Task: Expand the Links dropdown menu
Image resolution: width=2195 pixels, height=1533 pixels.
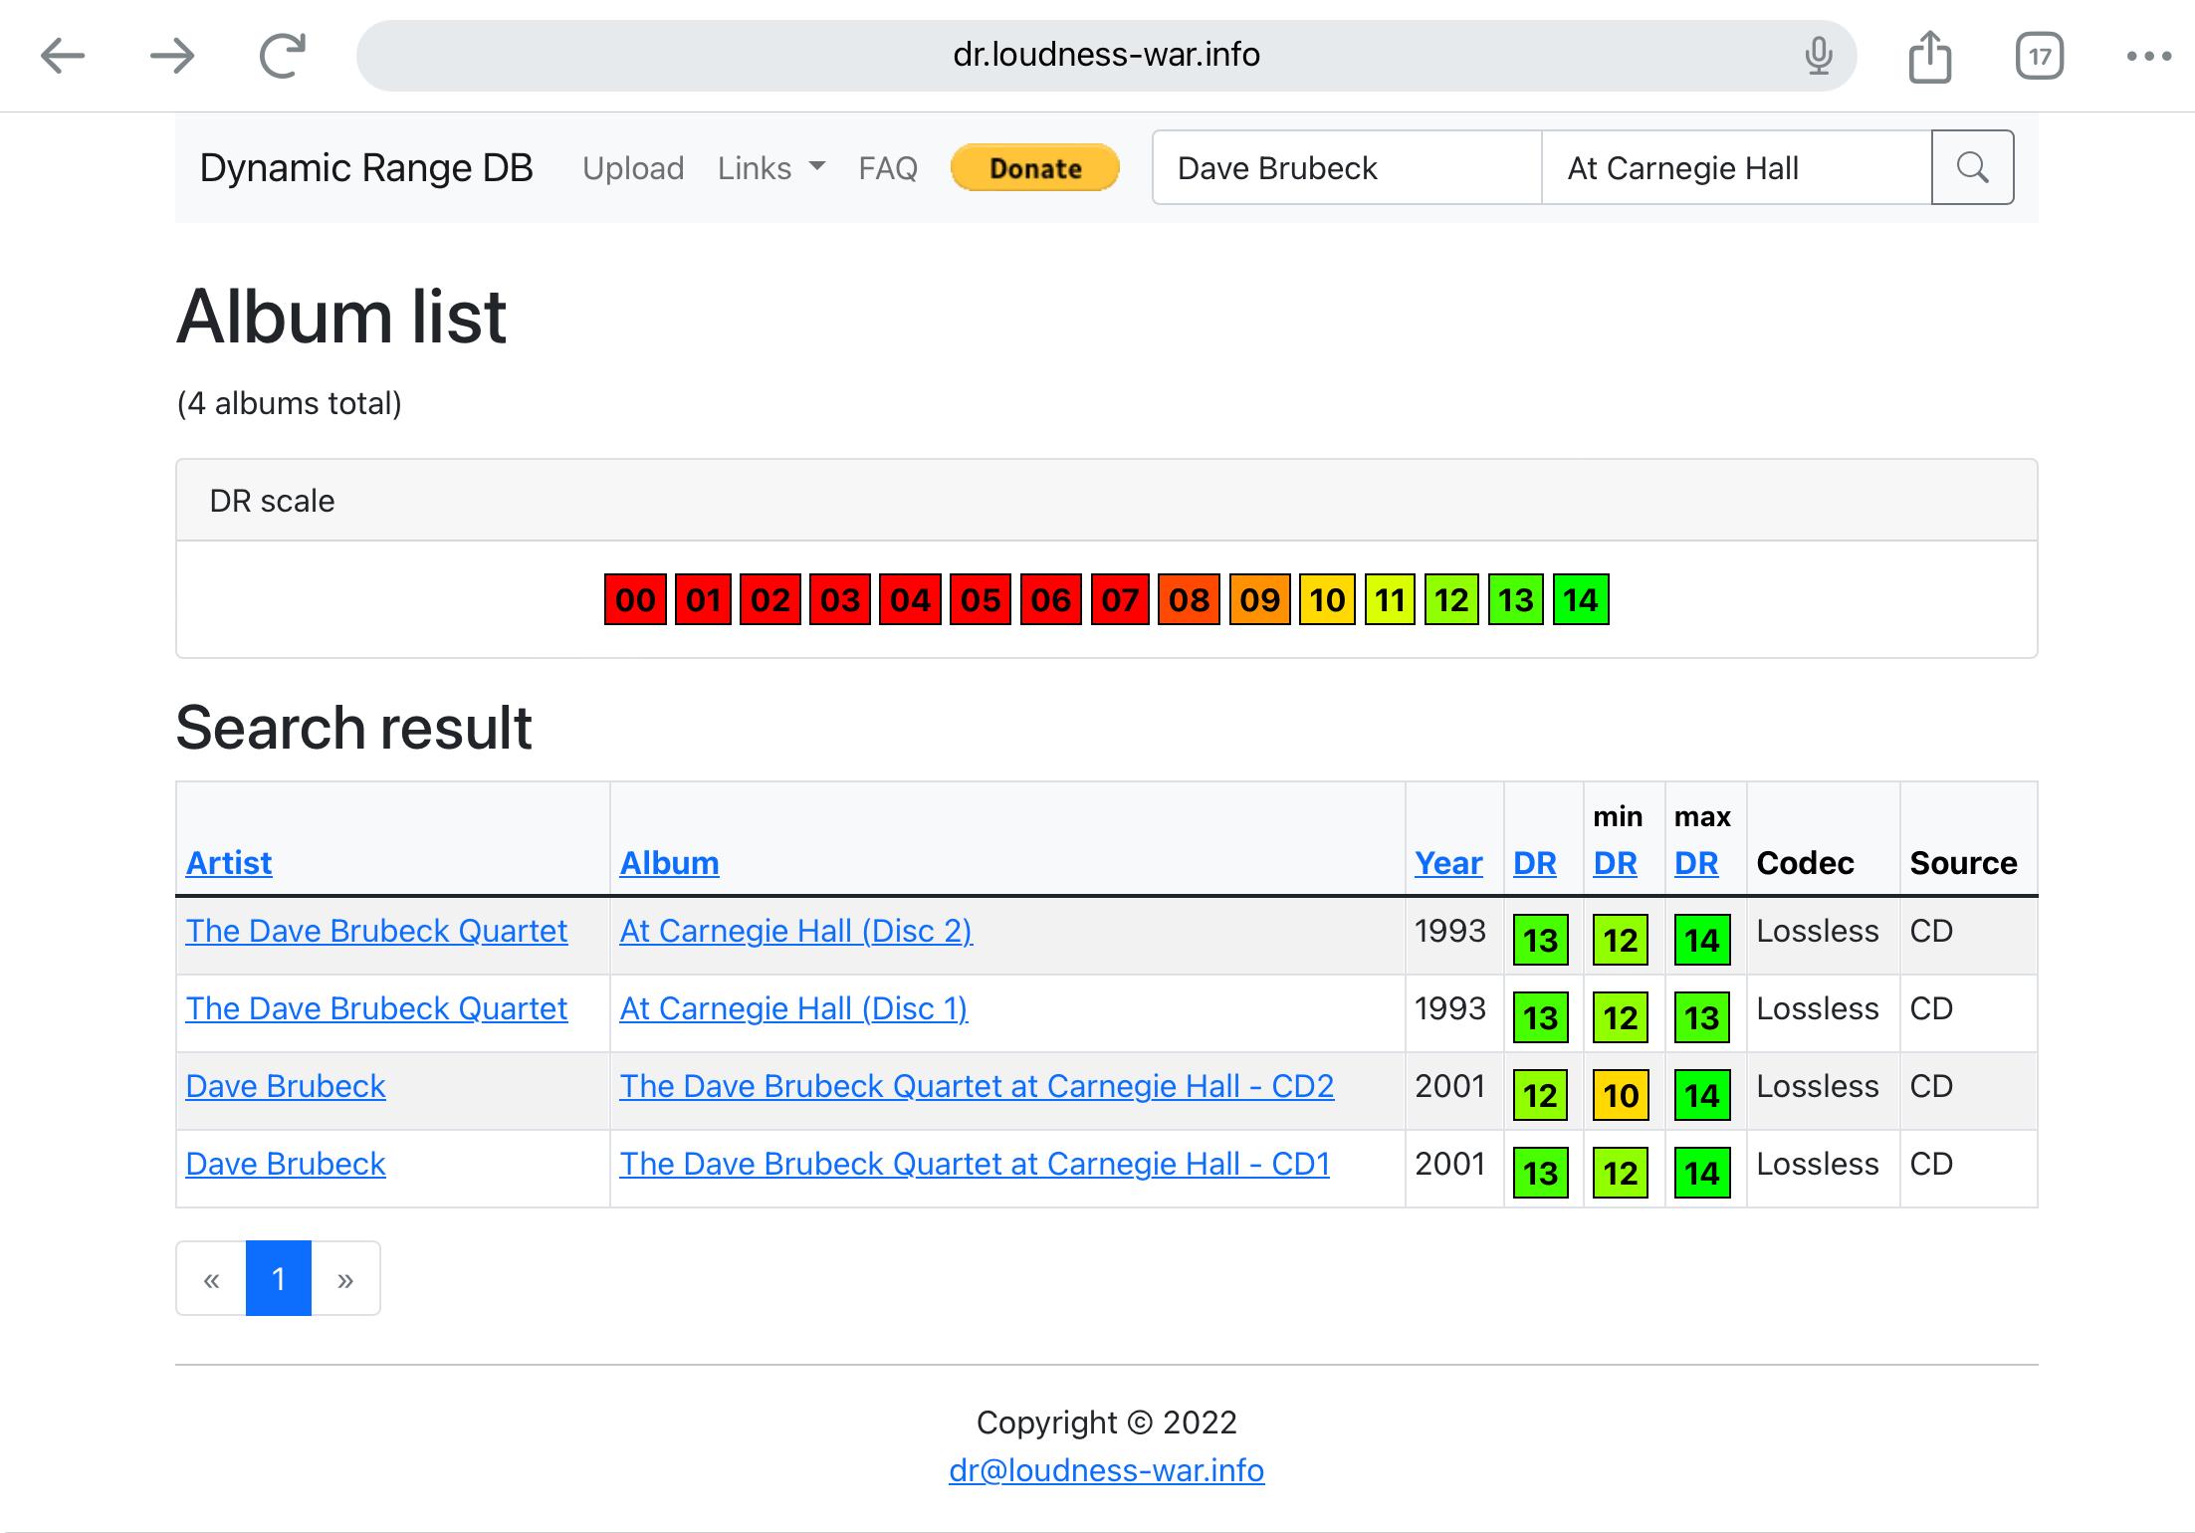Action: tap(771, 168)
